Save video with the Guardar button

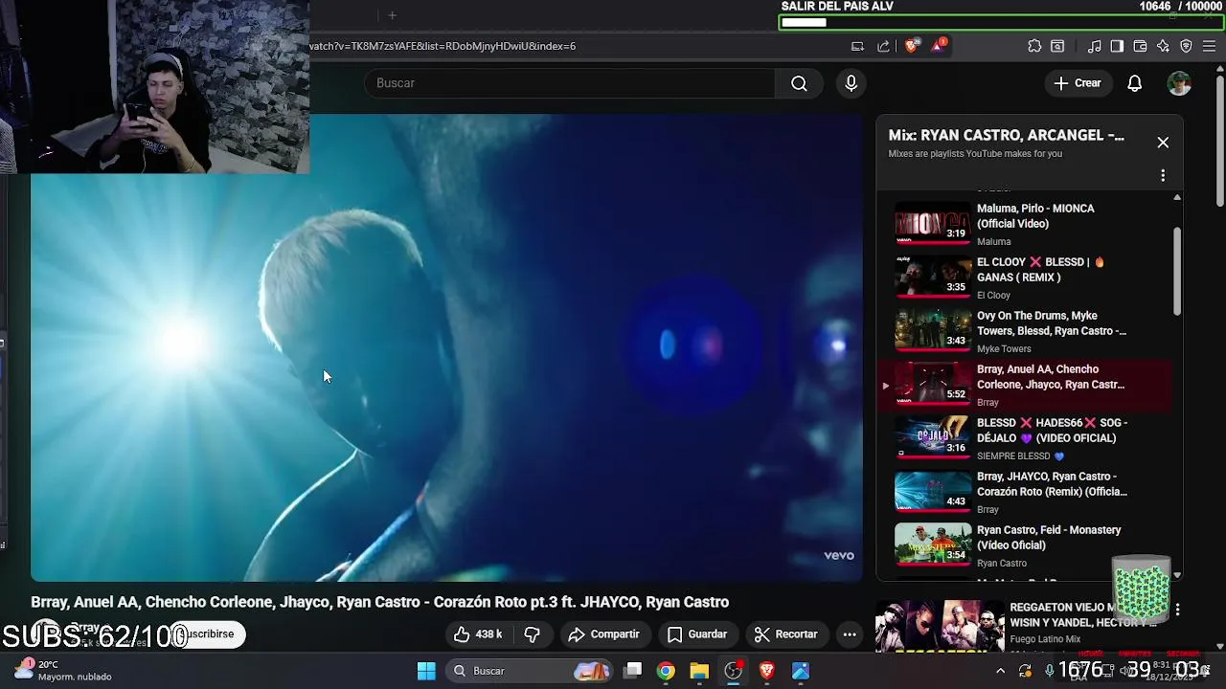point(697,633)
